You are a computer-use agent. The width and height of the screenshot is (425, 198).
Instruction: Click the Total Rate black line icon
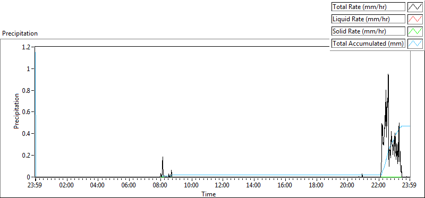tap(415, 7)
